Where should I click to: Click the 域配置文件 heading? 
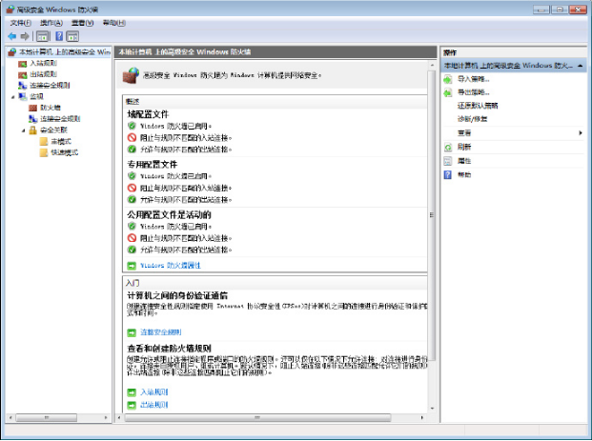(148, 114)
